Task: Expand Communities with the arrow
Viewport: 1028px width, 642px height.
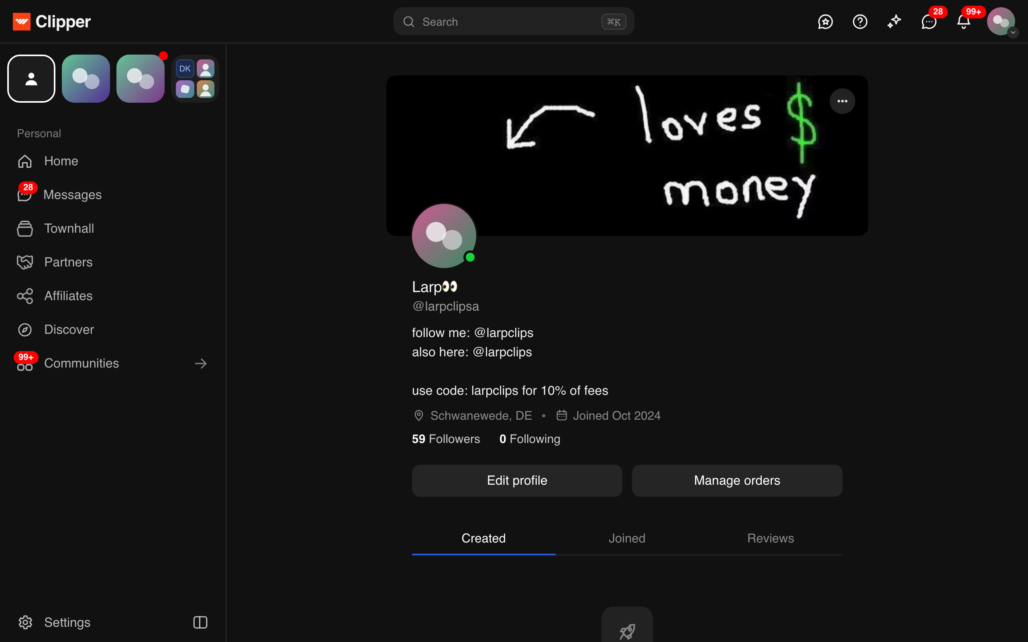Action: (x=200, y=364)
